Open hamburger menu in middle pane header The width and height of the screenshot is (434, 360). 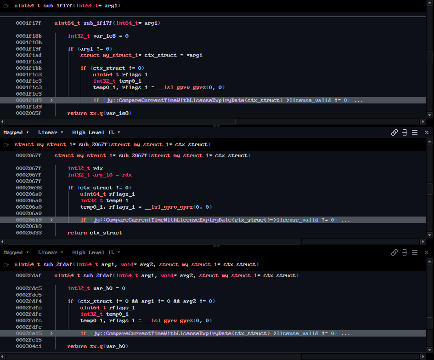click(415, 132)
